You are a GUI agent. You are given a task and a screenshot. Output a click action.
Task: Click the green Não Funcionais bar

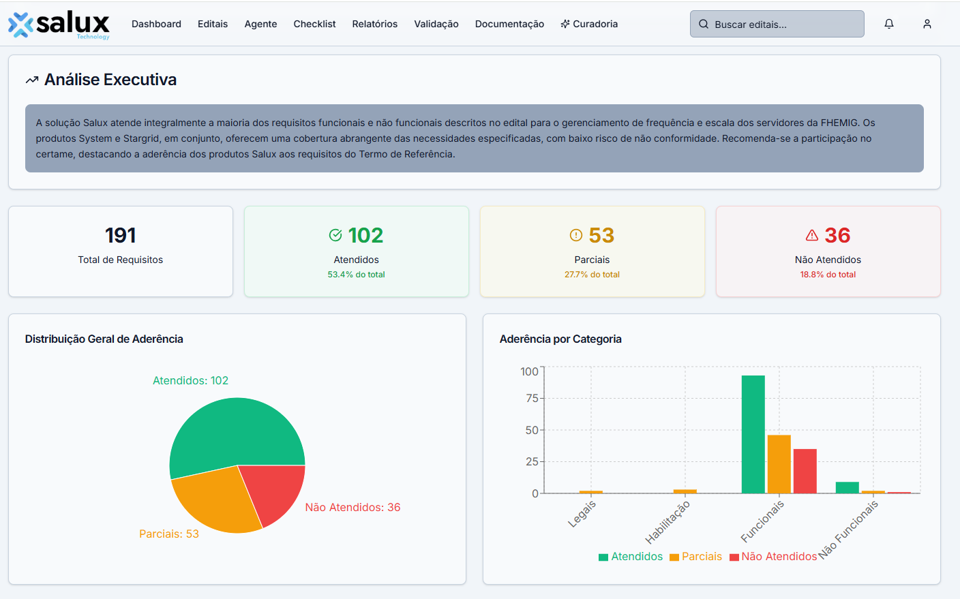click(x=847, y=488)
